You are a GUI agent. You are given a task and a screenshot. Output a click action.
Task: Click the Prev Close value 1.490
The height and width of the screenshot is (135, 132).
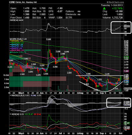tap(26, 18)
